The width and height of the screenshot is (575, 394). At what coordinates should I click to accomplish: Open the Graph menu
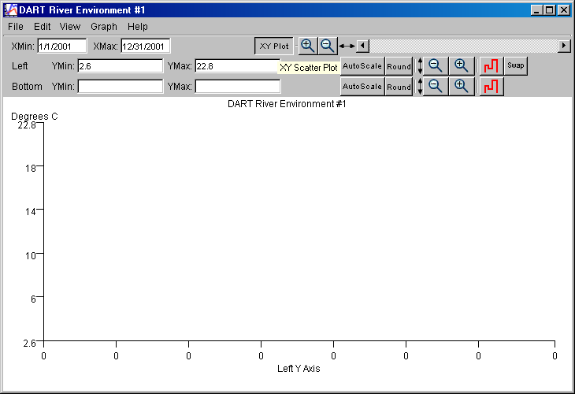103,27
